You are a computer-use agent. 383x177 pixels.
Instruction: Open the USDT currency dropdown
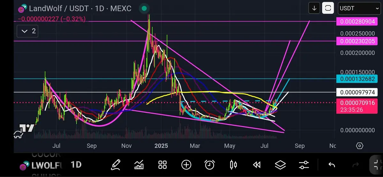coord(359,8)
